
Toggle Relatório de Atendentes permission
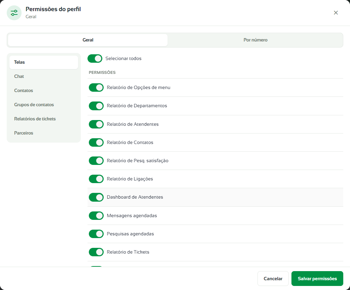[x=96, y=124]
